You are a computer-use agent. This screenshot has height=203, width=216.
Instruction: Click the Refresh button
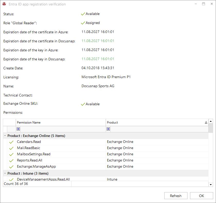pyautogui.click(x=176, y=196)
